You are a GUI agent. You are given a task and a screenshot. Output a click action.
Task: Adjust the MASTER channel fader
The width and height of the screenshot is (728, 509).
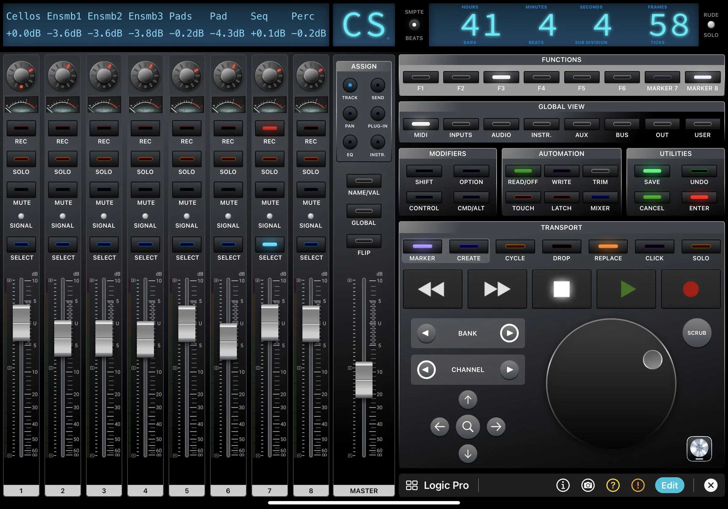364,380
